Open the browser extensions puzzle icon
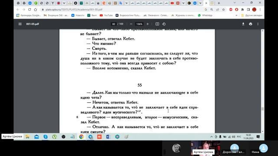The image size is (278, 156). pyautogui.click(x=242, y=10)
